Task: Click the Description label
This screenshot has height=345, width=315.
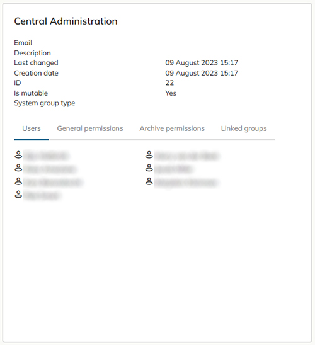Action: click(32, 53)
